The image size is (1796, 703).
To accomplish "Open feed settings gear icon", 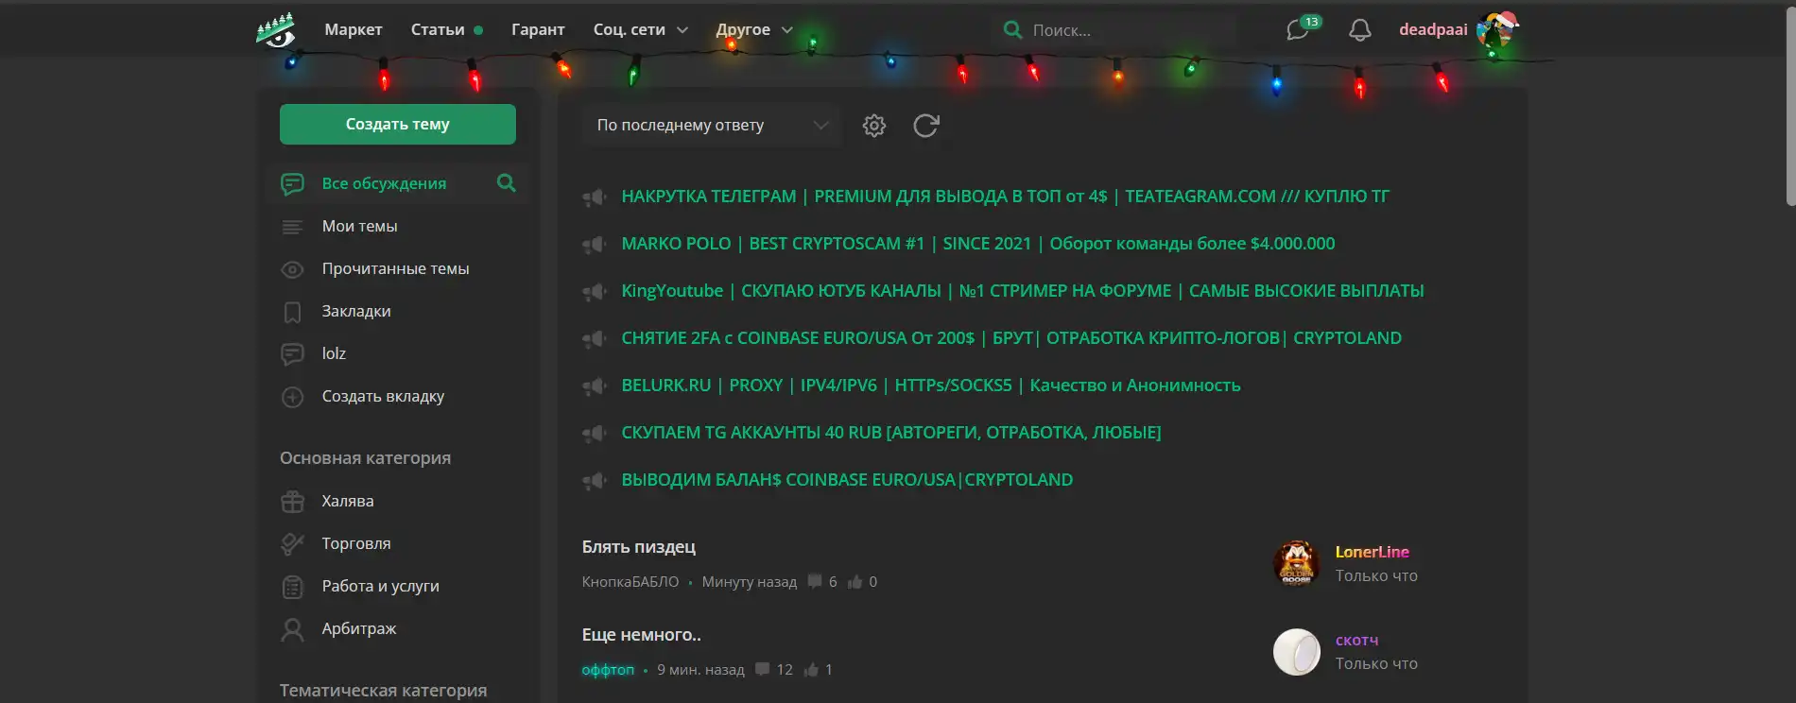I will pyautogui.click(x=874, y=126).
